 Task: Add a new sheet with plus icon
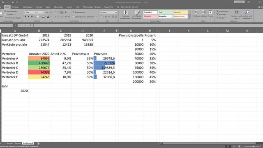pyautogui.click(x=38, y=143)
